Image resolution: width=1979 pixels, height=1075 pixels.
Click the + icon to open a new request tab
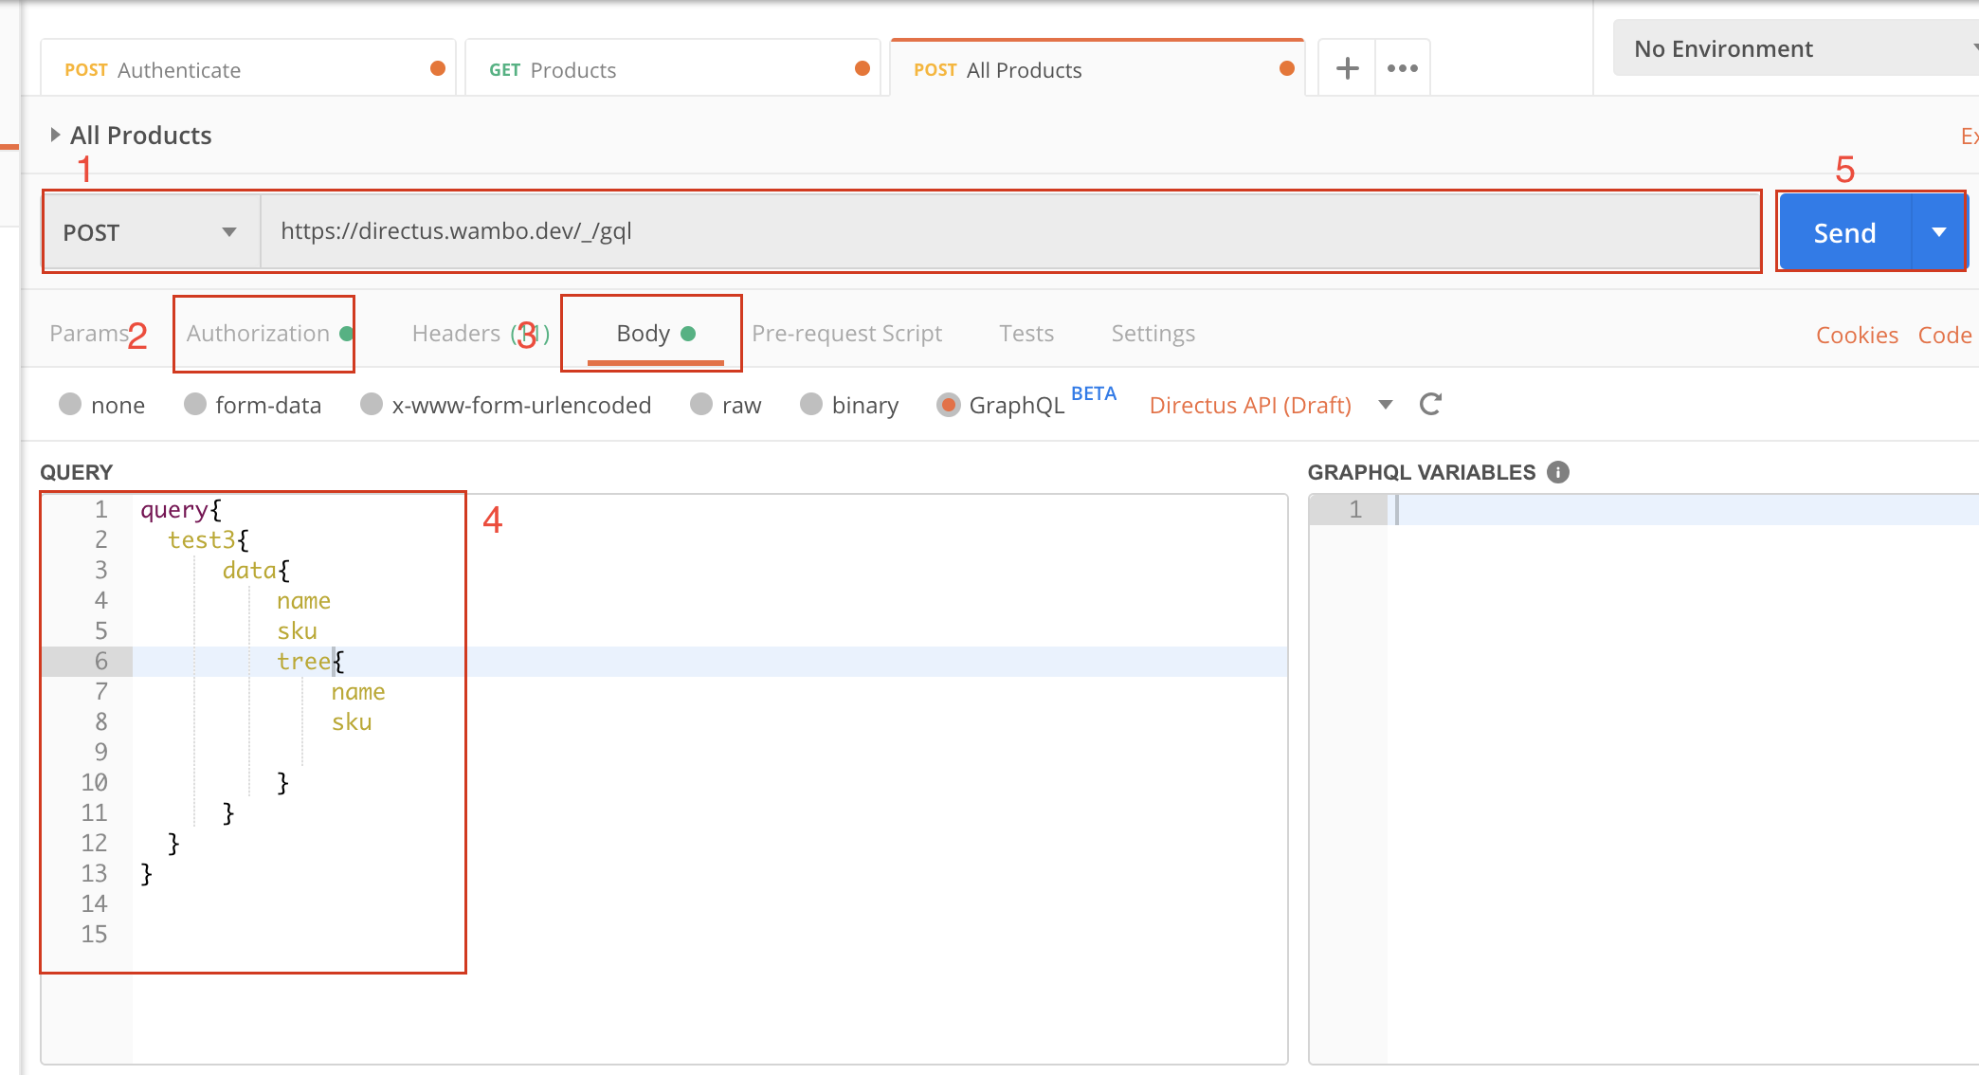click(1346, 67)
